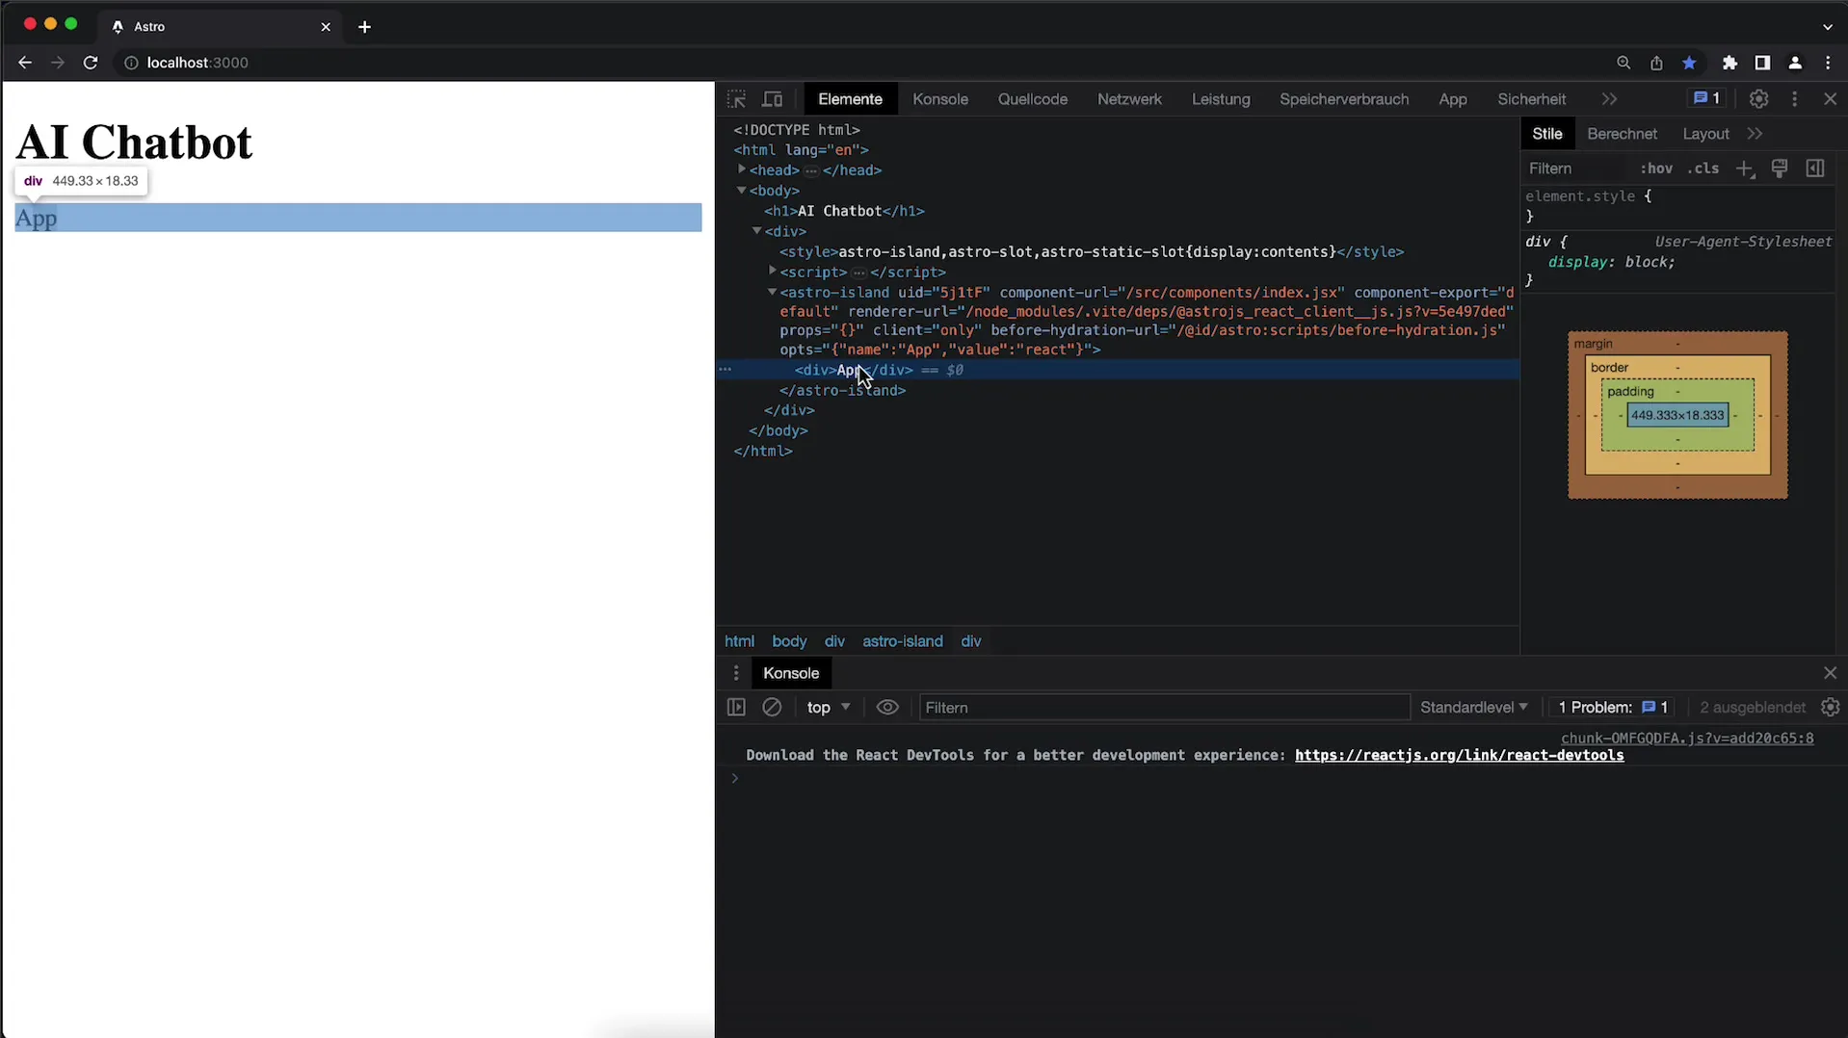Open the chunk-OMFGQDFA.js source link
The height and width of the screenshot is (1038, 1848).
pos(1686,738)
